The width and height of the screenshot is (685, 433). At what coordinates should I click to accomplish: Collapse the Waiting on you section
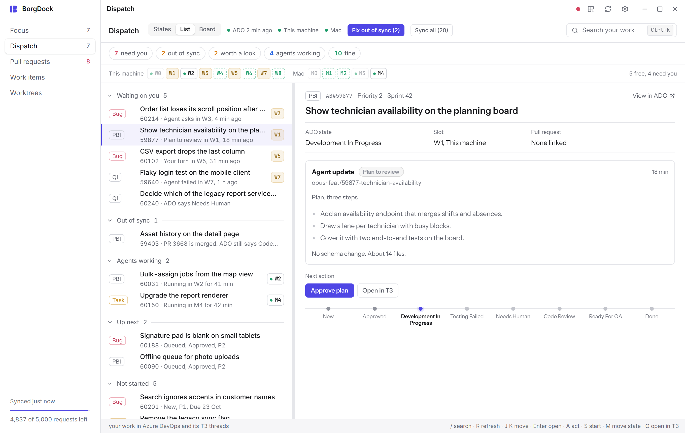coord(110,96)
